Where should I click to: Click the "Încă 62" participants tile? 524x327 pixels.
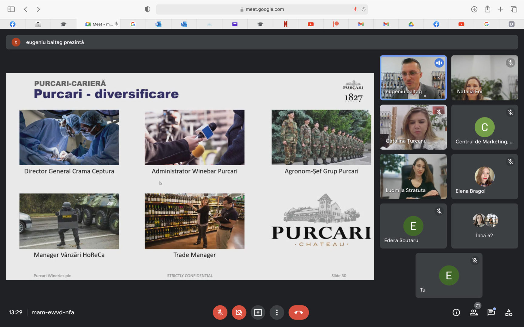[484, 226]
